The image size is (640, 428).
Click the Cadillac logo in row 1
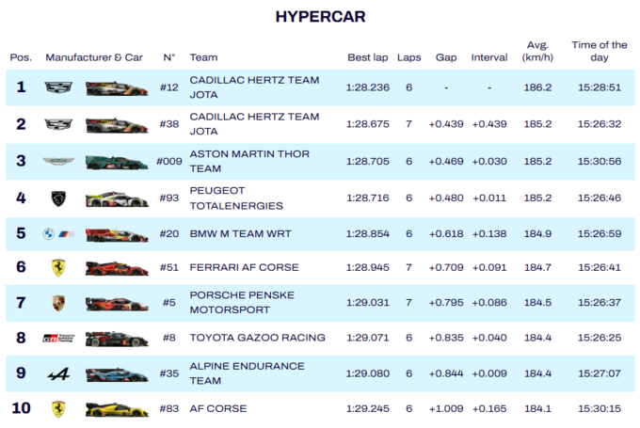(58, 88)
